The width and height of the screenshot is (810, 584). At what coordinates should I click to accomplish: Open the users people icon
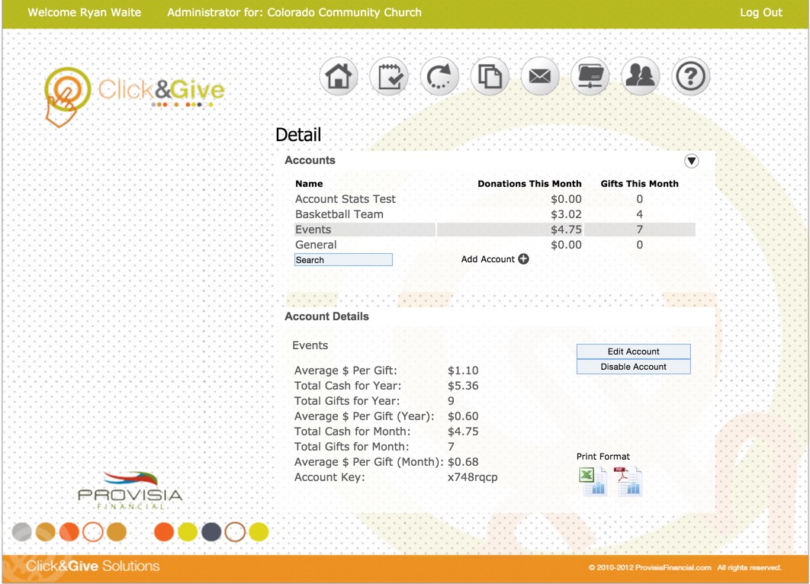click(640, 76)
